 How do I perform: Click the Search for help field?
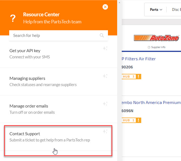(58, 36)
